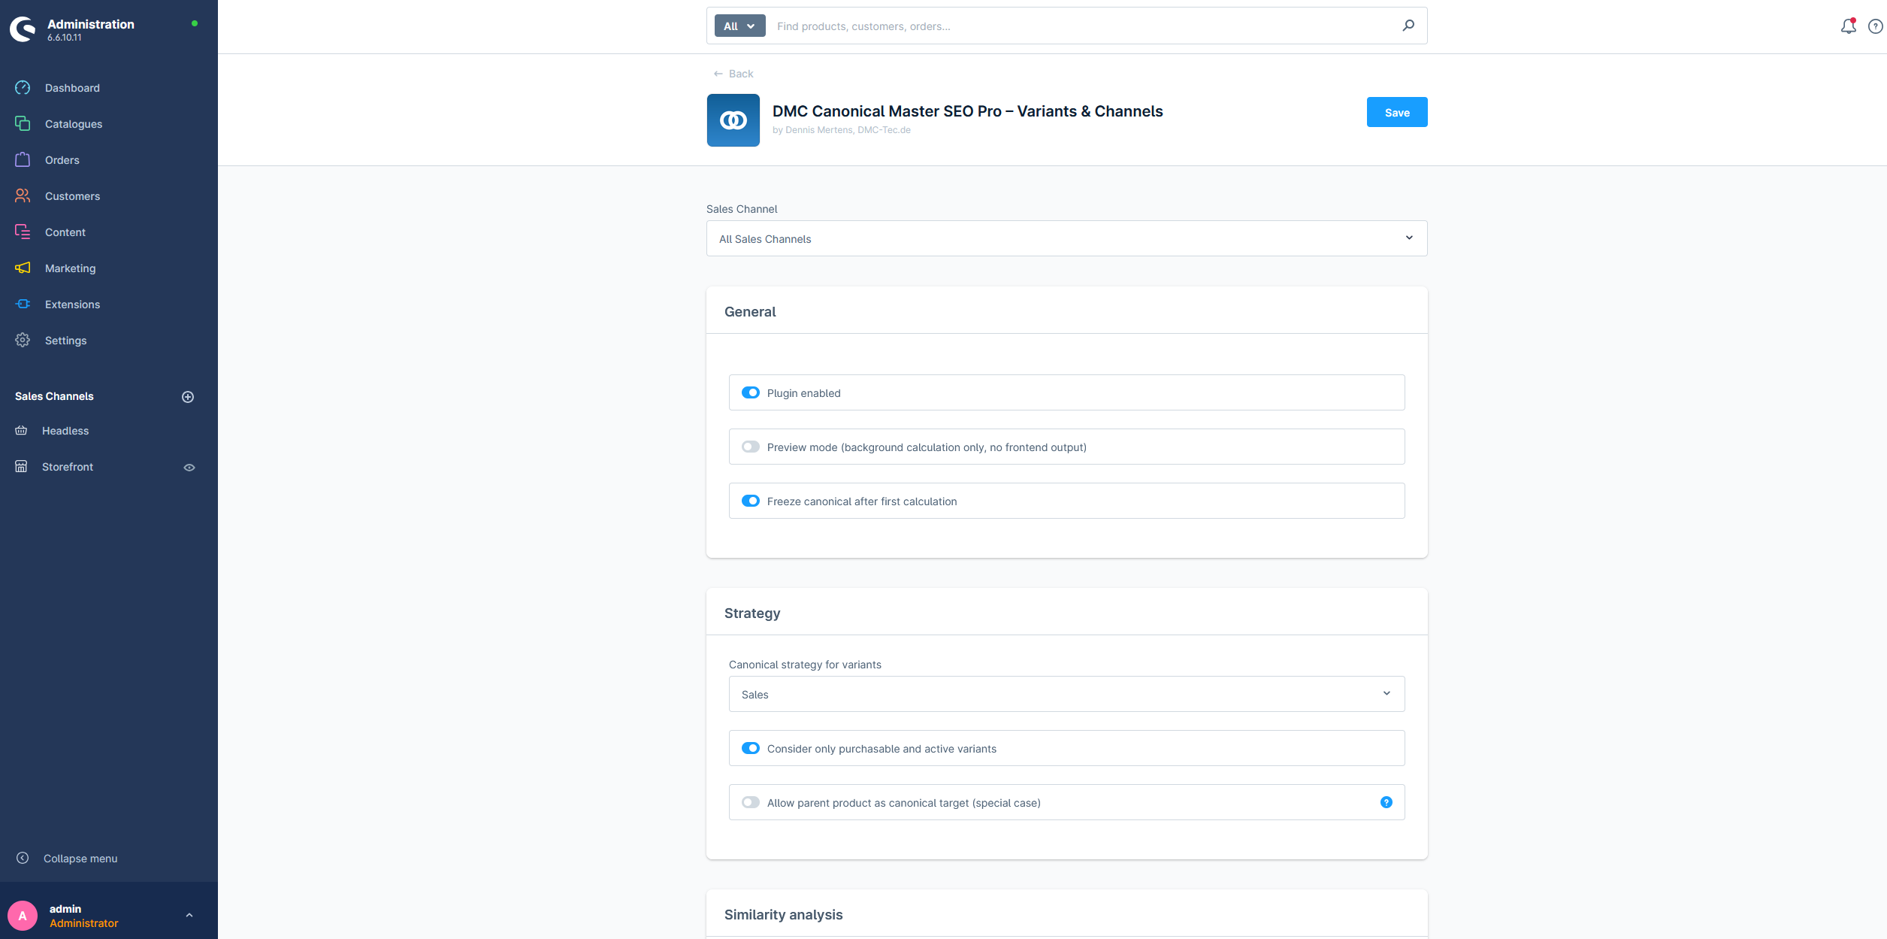Click the Orders bag icon

tap(23, 160)
